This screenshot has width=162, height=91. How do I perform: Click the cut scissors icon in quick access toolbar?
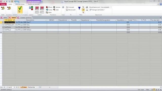pos(7,1)
